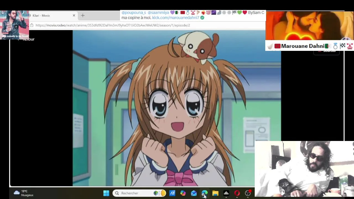Image resolution: width=354 pixels, height=199 pixels.
Task: Open Microsoft Edge from the taskbar
Action: (205, 193)
